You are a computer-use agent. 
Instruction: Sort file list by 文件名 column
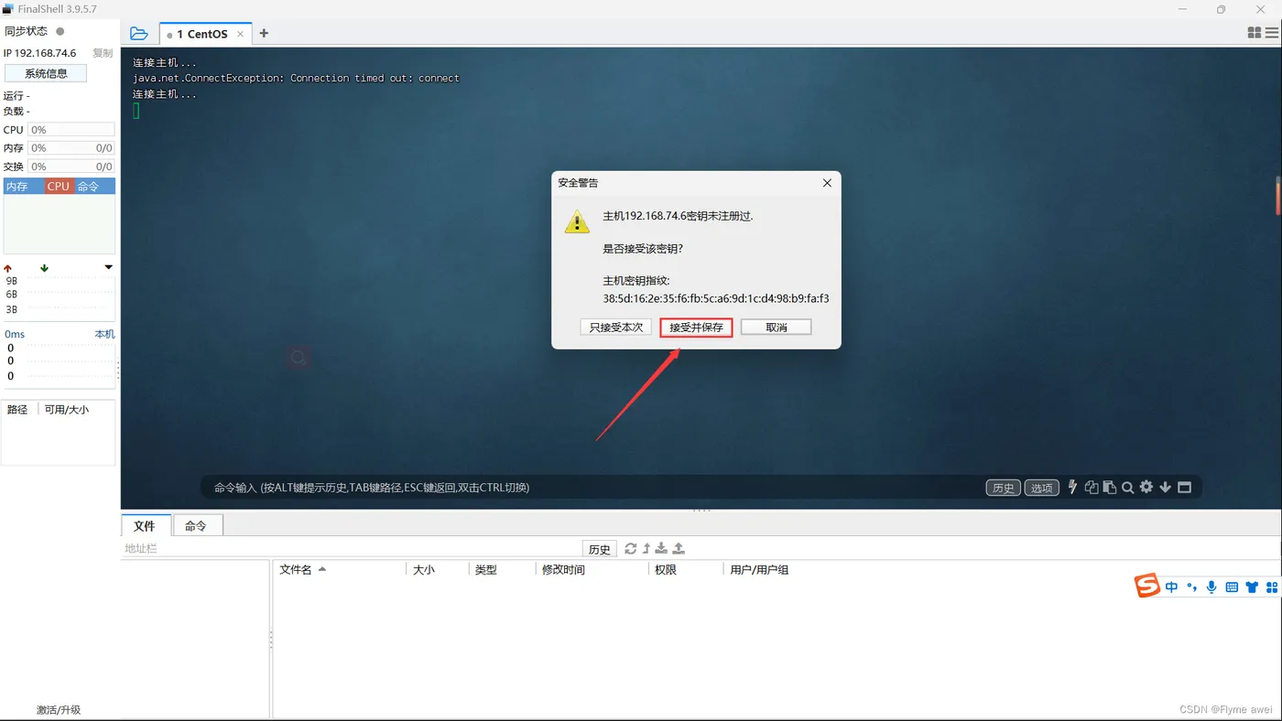pyautogui.click(x=339, y=569)
